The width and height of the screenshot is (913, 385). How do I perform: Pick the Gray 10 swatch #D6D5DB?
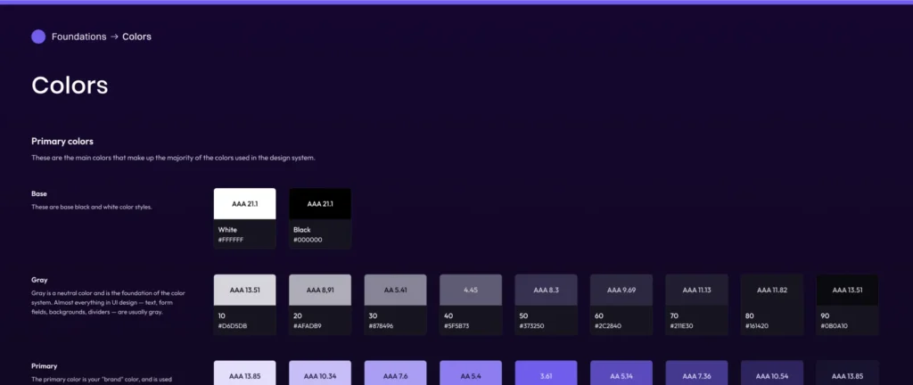click(244, 291)
